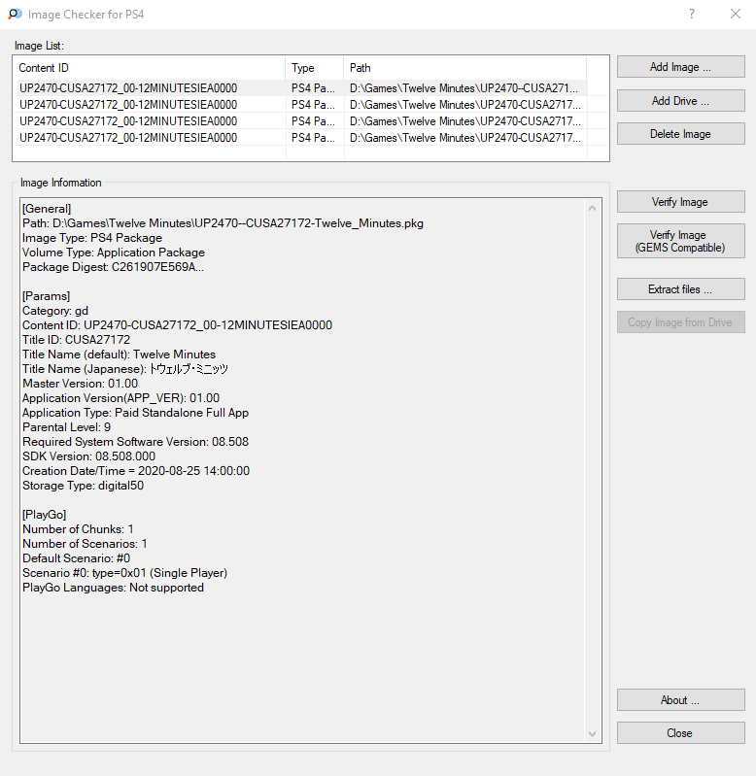Click Scenario #0: type=0x01 line

tap(124, 573)
